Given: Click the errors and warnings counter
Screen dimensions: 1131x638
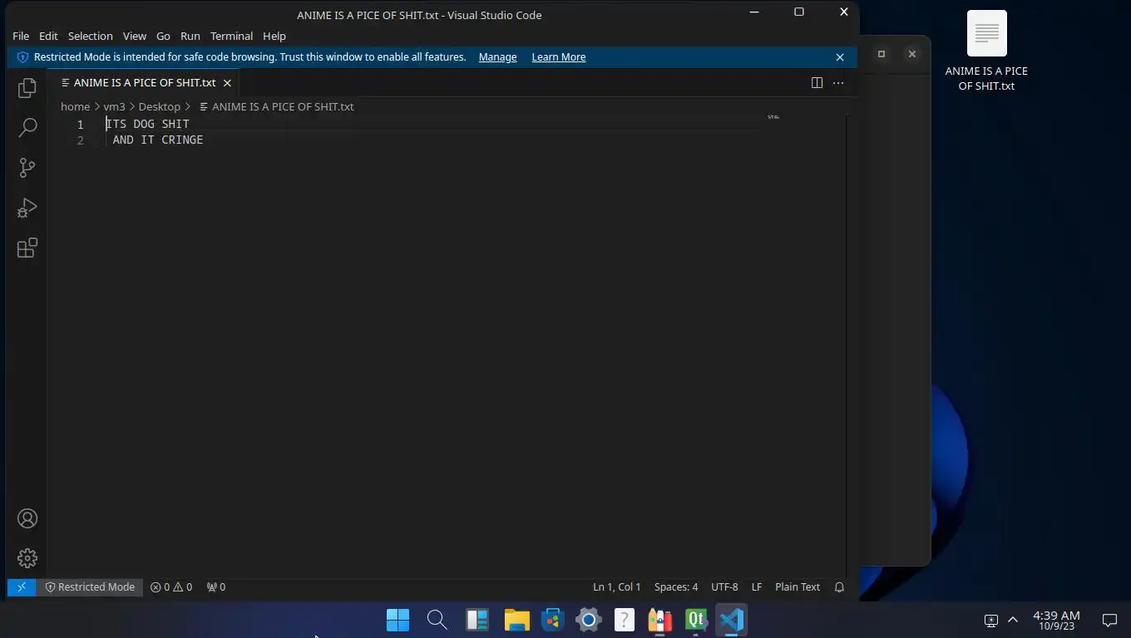Looking at the screenshot, I should (171, 586).
